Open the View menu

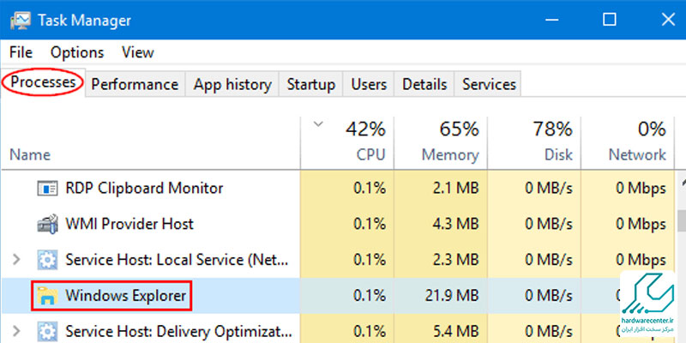[138, 52]
